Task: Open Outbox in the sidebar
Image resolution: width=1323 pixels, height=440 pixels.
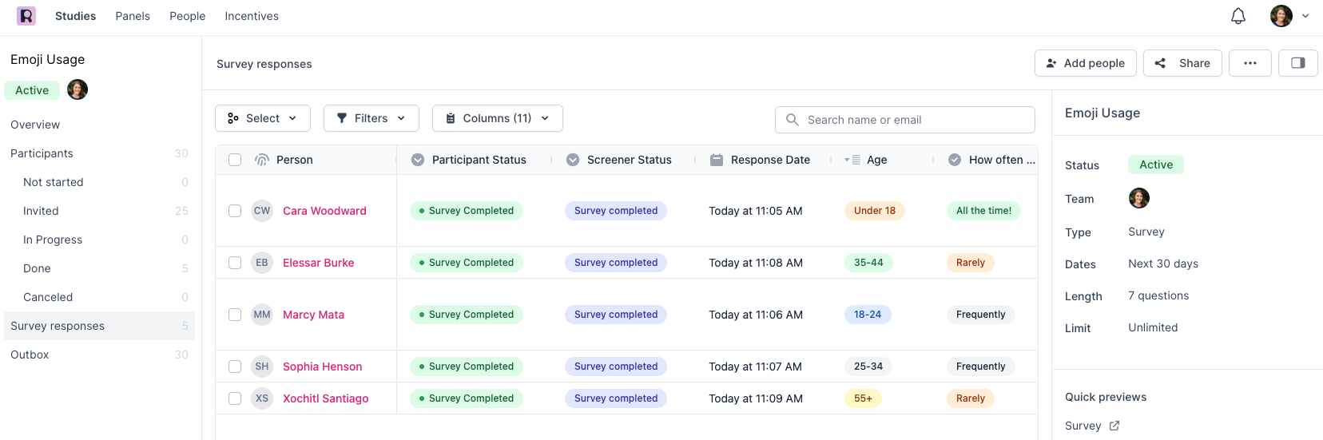Action: [x=30, y=355]
